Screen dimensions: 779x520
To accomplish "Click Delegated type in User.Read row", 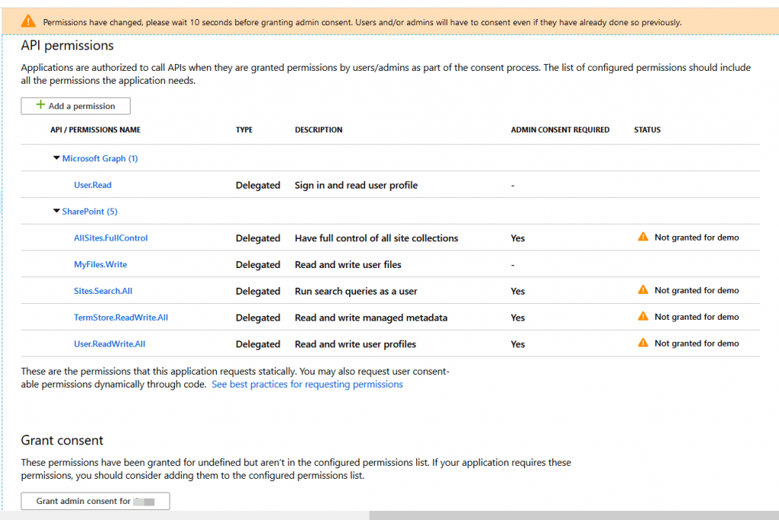I will (258, 185).
